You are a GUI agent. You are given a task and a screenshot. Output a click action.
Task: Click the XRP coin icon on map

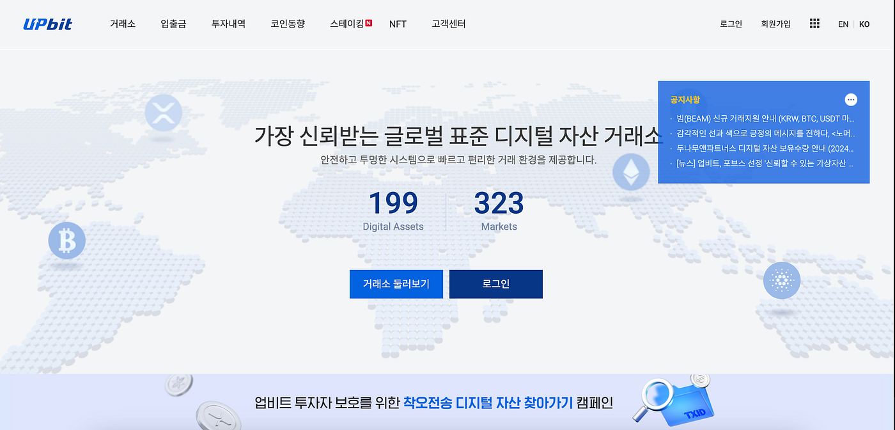(164, 113)
